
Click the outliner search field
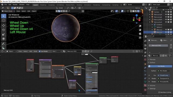coord(162,8)
